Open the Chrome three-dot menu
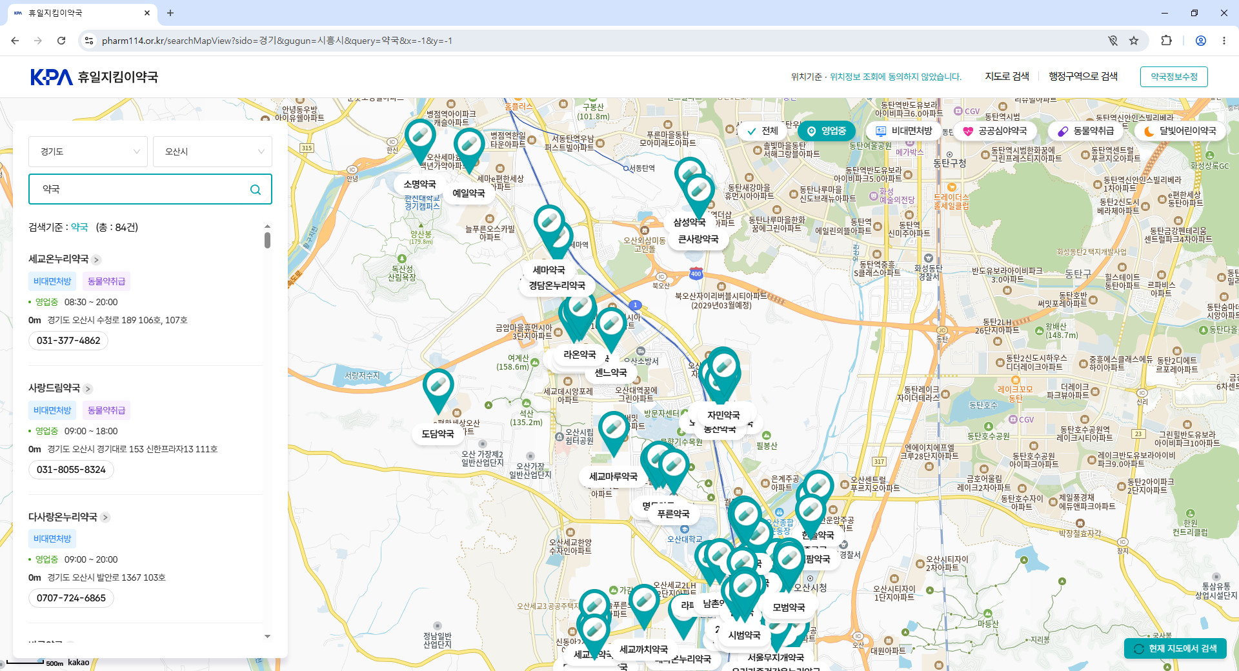Image resolution: width=1239 pixels, height=671 pixels. pos(1224,41)
